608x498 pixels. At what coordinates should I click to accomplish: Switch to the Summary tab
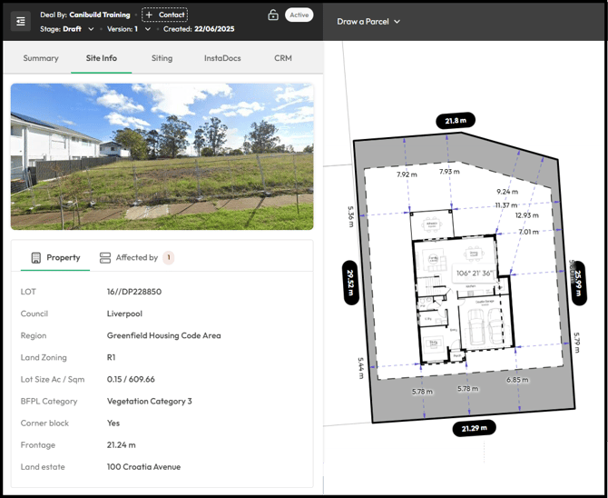[41, 58]
